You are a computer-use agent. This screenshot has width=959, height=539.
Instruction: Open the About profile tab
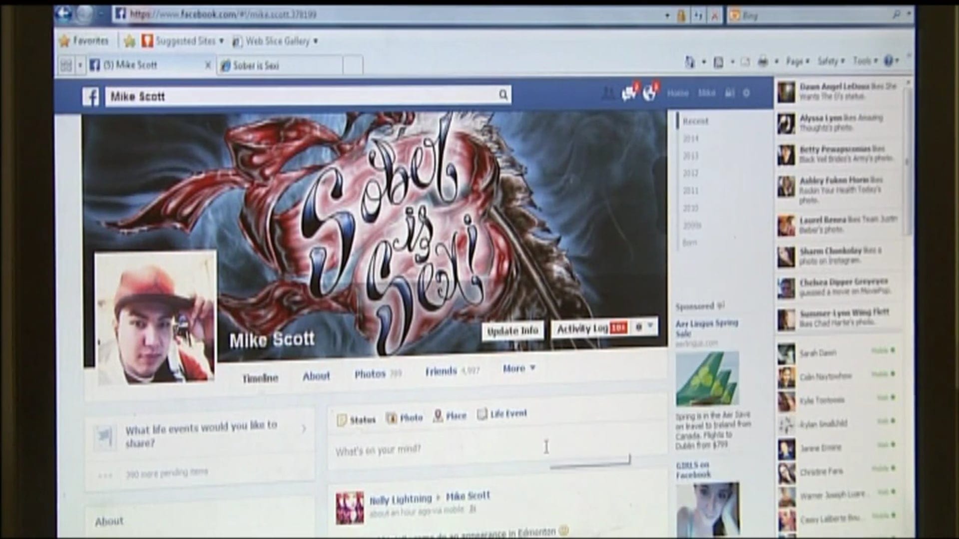[316, 376]
